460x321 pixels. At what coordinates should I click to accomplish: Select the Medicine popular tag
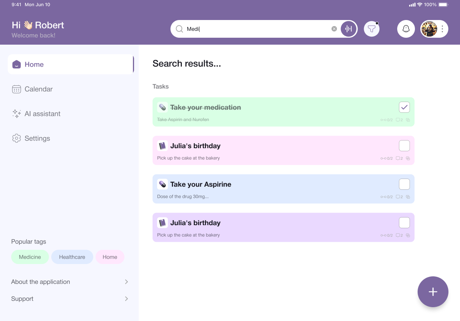[30, 257]
